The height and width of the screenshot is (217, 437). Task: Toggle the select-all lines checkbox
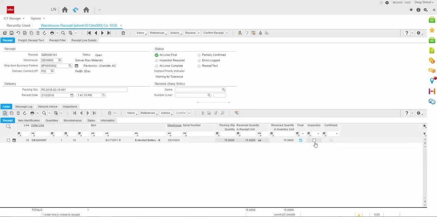(x=8, y=126)
